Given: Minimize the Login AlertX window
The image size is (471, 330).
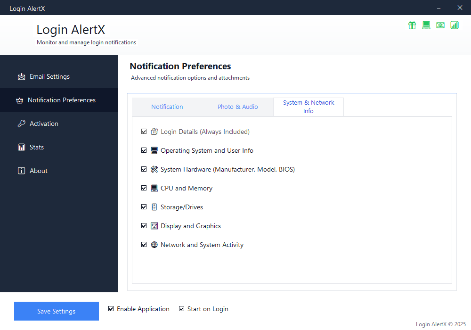Looking at the screenshot, I should point(439,8).
